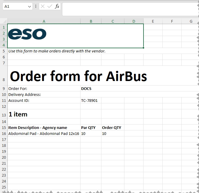Click the 'Abdominal Pad - Abdominal Pad 12x16' cell

click(44, 133)
